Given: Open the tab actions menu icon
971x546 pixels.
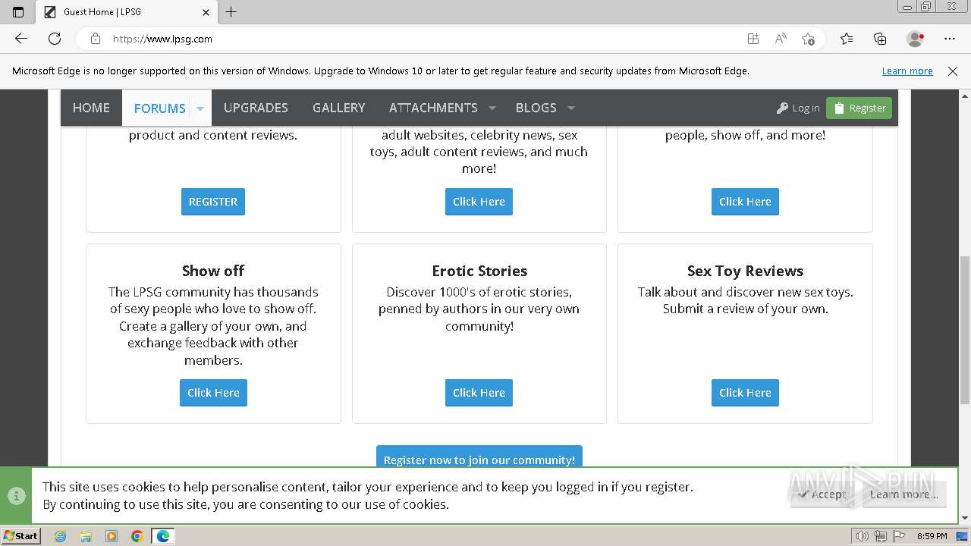Looking at the screenshot, I should [x=18, y=11].
